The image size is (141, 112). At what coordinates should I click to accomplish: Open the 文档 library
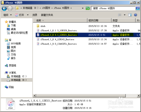[13, 54]
